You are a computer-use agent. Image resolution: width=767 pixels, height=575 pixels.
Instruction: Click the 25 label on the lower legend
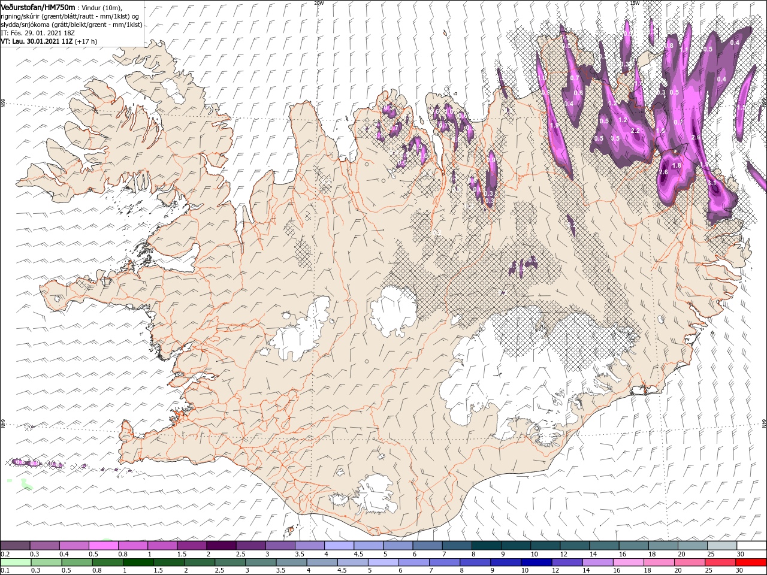click(x=709, y=570)
